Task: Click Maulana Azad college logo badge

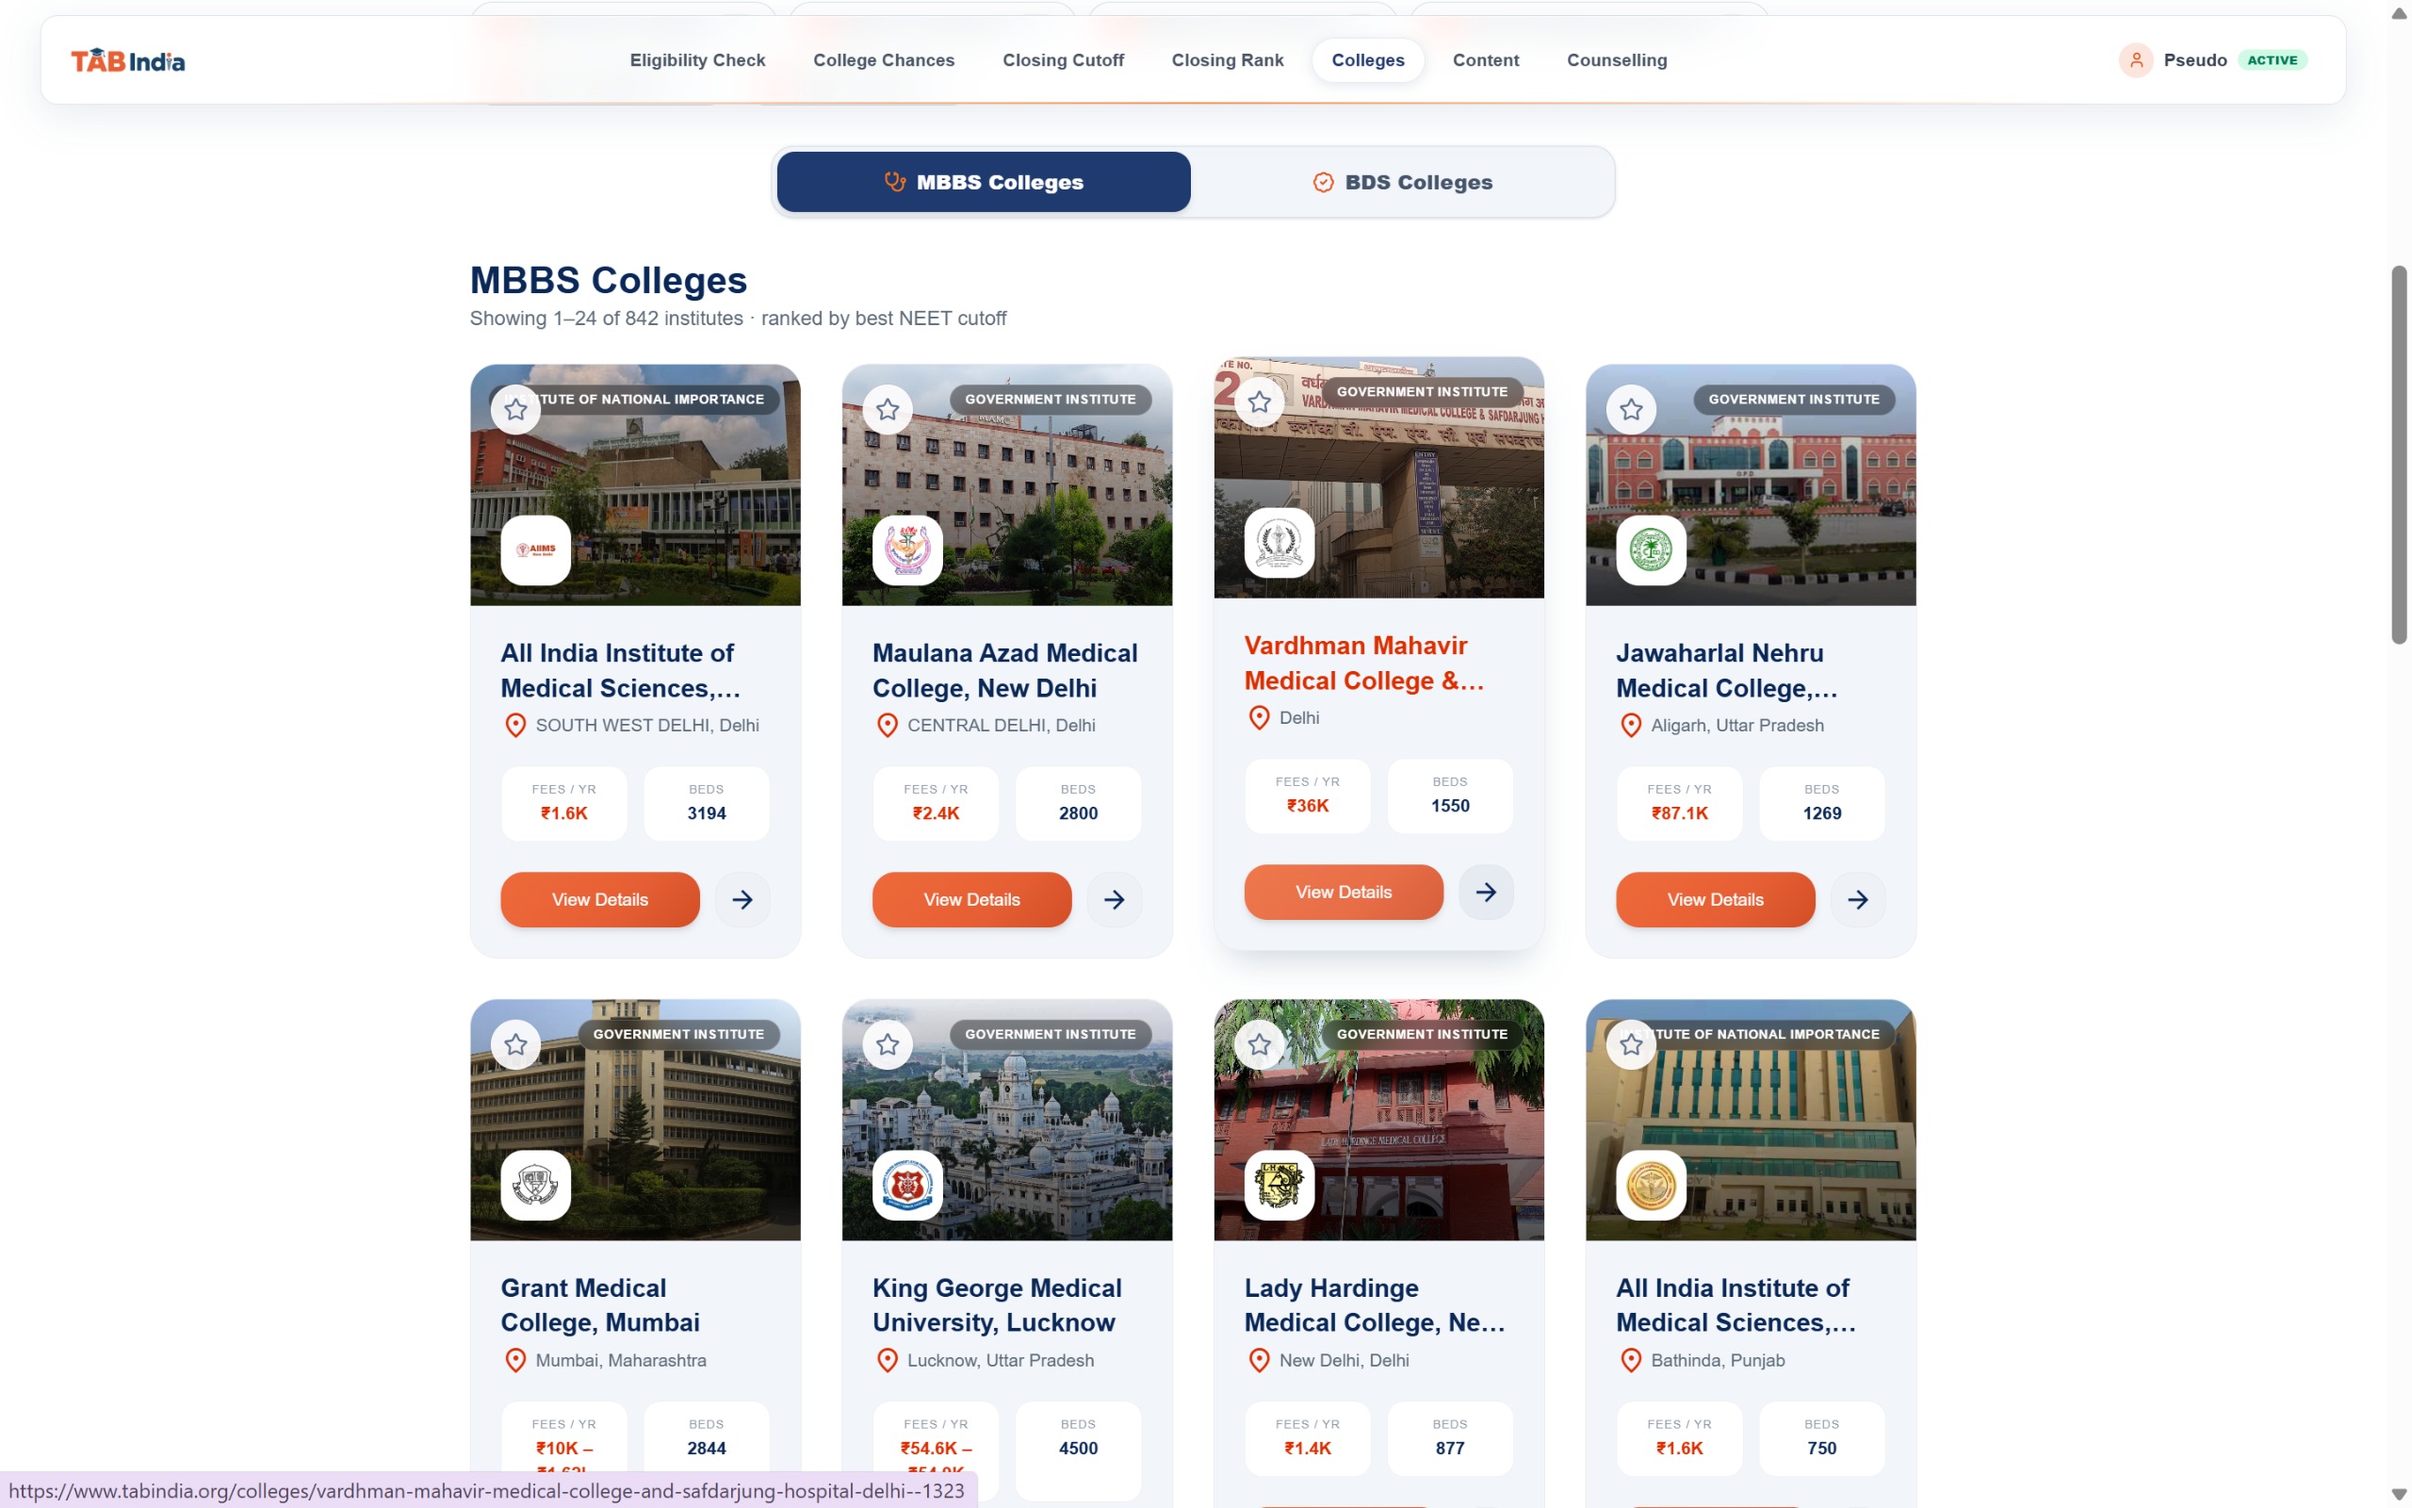Action: click(x=907, y=549)
